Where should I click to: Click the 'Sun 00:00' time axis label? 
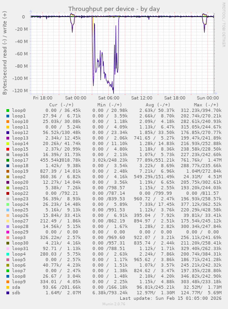coord(208,98)
